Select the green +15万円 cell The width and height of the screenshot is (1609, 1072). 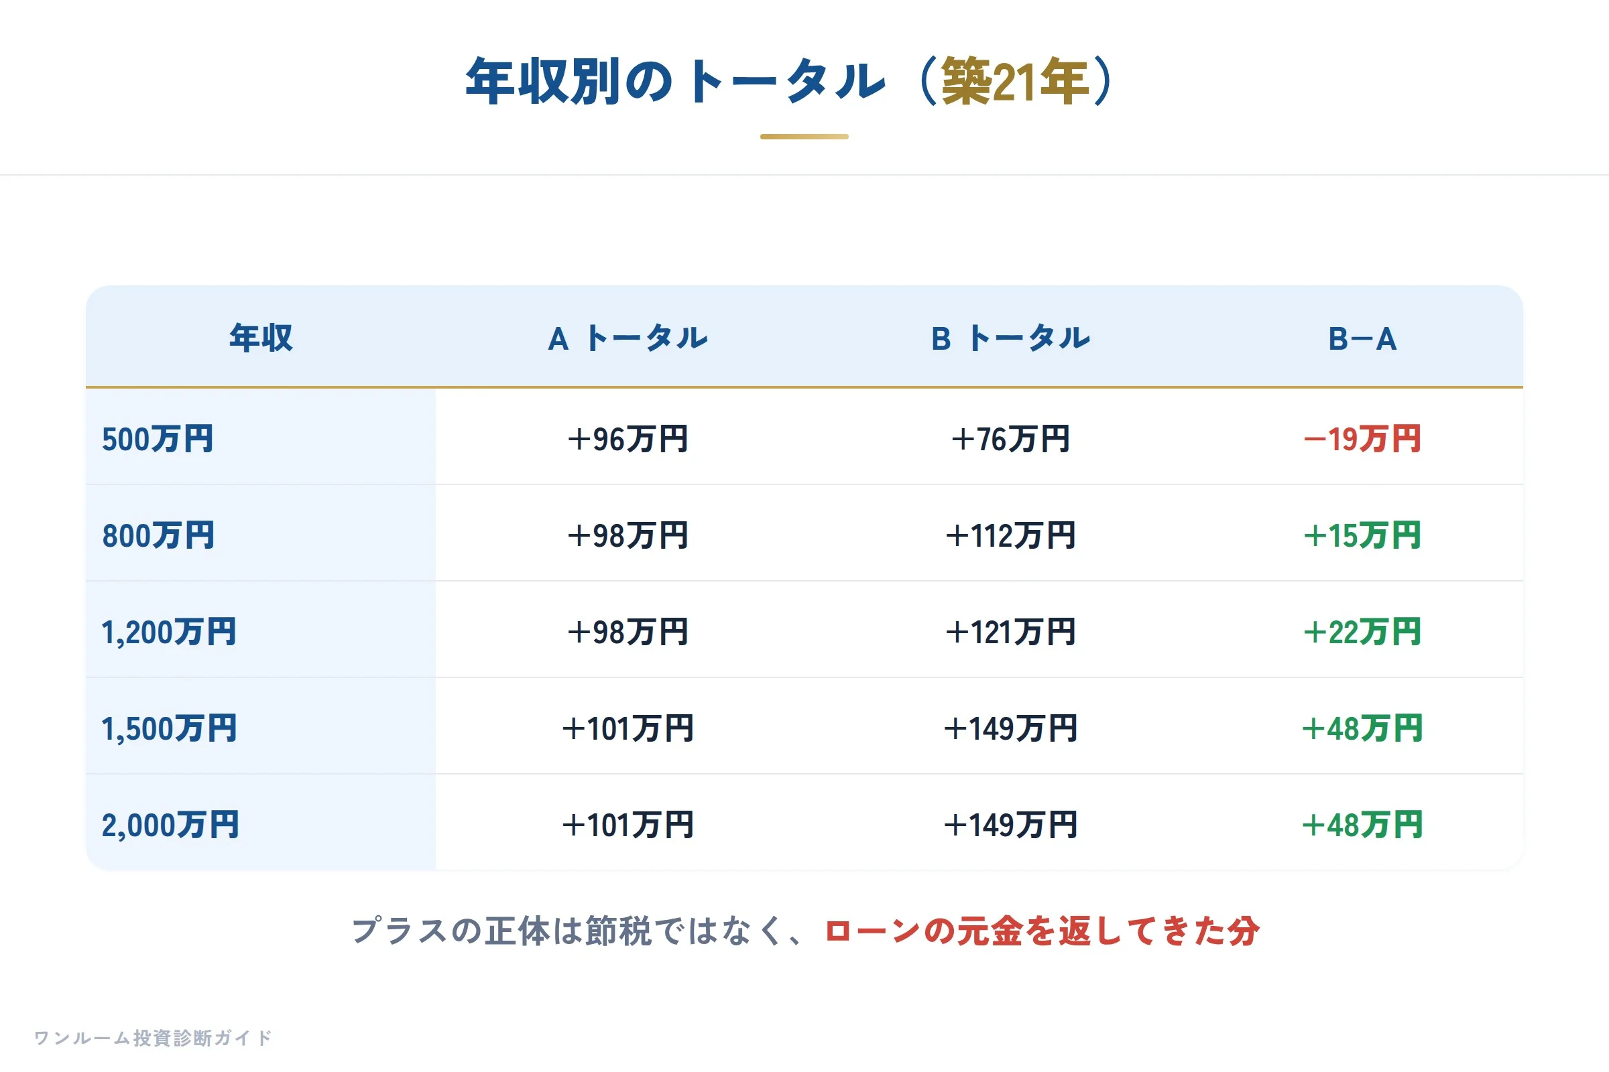[x=1362, y=535]
